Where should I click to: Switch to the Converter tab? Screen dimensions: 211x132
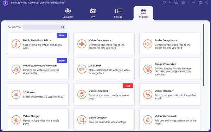68,13
